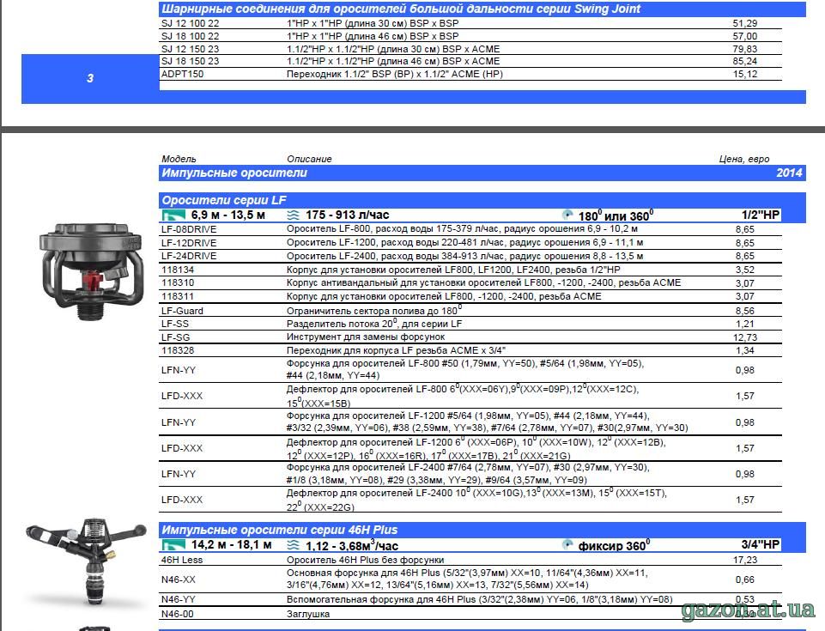
Task: Select the model N46-00
Action: pyautogui.click(x=178, y=614)
